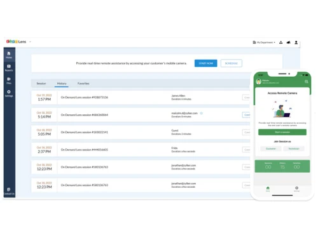Screen dimensions: 318x238
Task: Select session #444056805 title
Action: [x=85, y=150]
